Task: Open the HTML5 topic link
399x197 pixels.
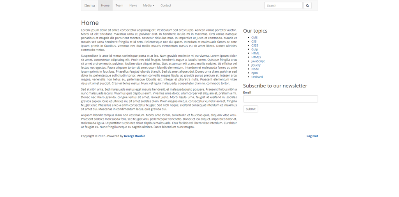Action: [x=256, y=57]
